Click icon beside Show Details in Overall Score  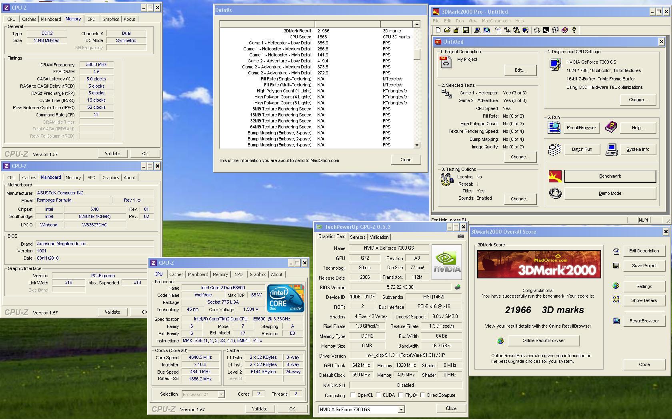[616, 300]
